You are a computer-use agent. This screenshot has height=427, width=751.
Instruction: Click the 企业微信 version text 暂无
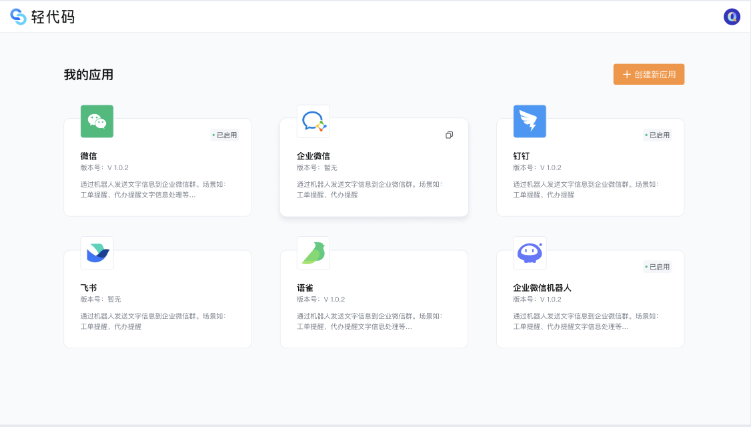click(x=330, y=167)
